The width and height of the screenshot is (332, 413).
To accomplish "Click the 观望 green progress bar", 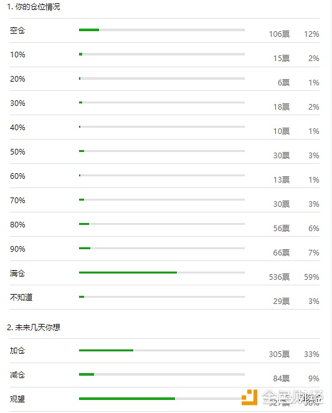I will [x=127, y=399].
